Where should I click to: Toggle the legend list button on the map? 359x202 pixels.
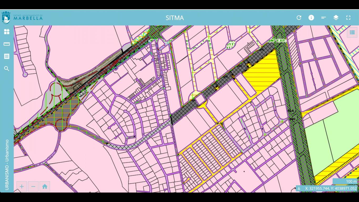(352, 32)
